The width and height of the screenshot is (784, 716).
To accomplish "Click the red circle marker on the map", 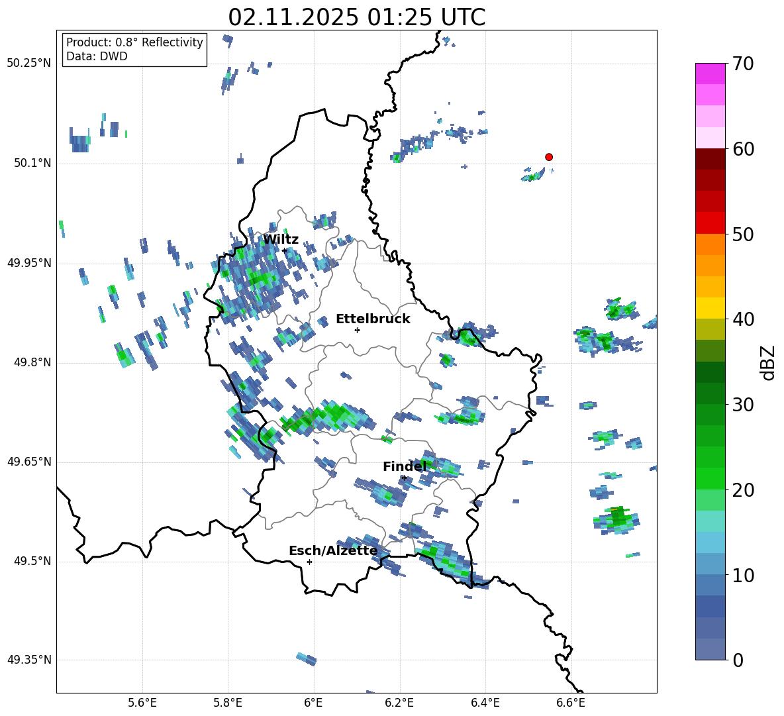I will (548, 157).
